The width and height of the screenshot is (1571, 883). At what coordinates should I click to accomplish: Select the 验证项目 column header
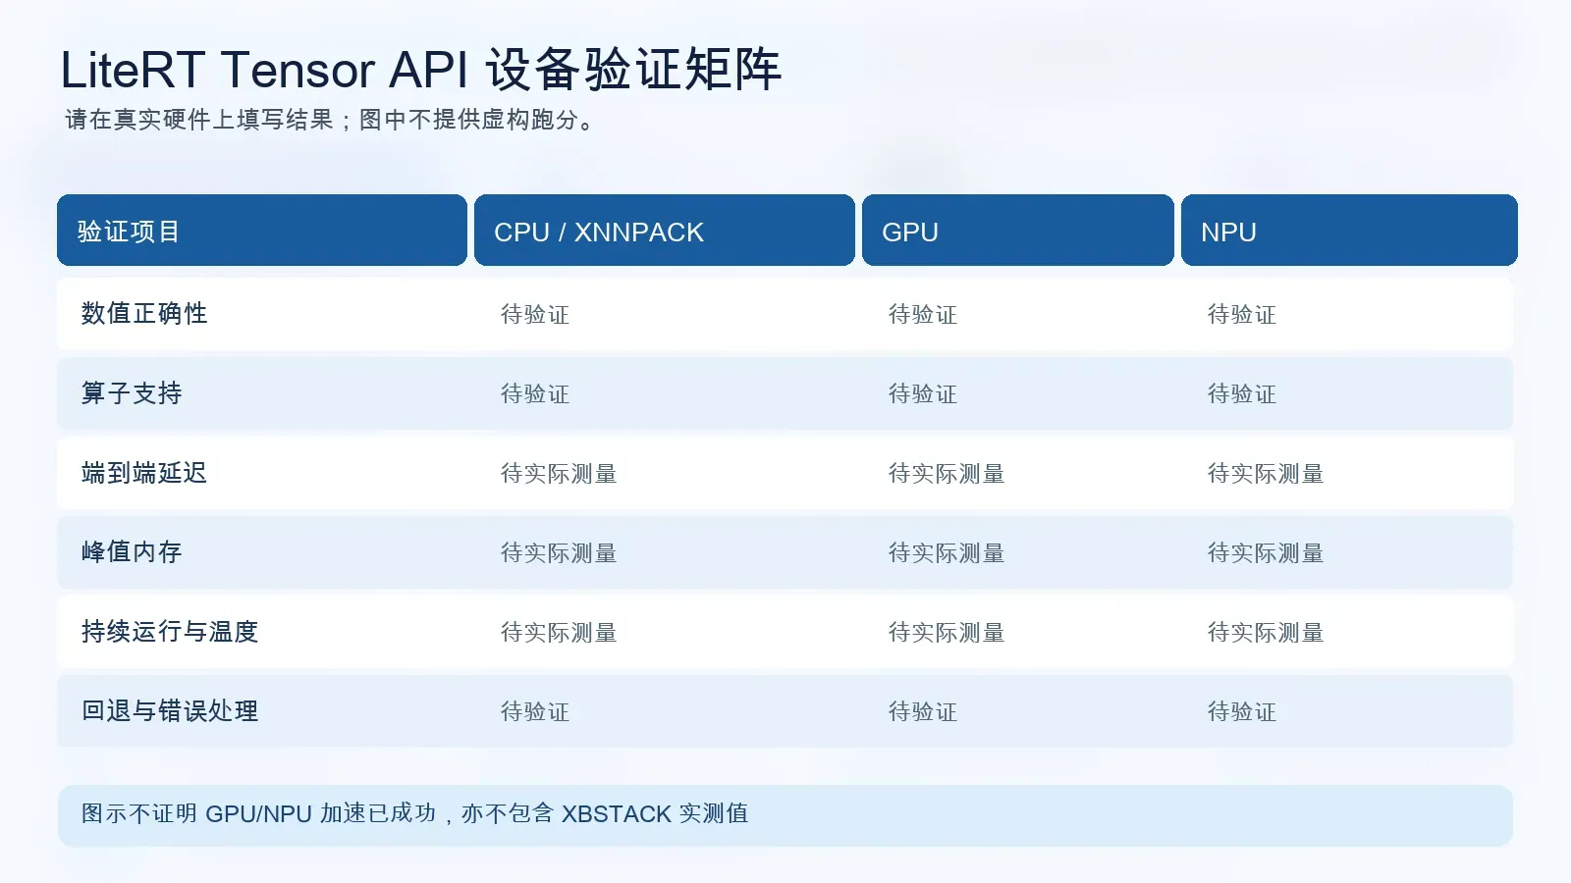[x=262, y=231]
